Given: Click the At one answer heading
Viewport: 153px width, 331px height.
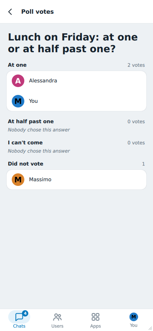Looking at the screenshot, I should tap(17, 65).
